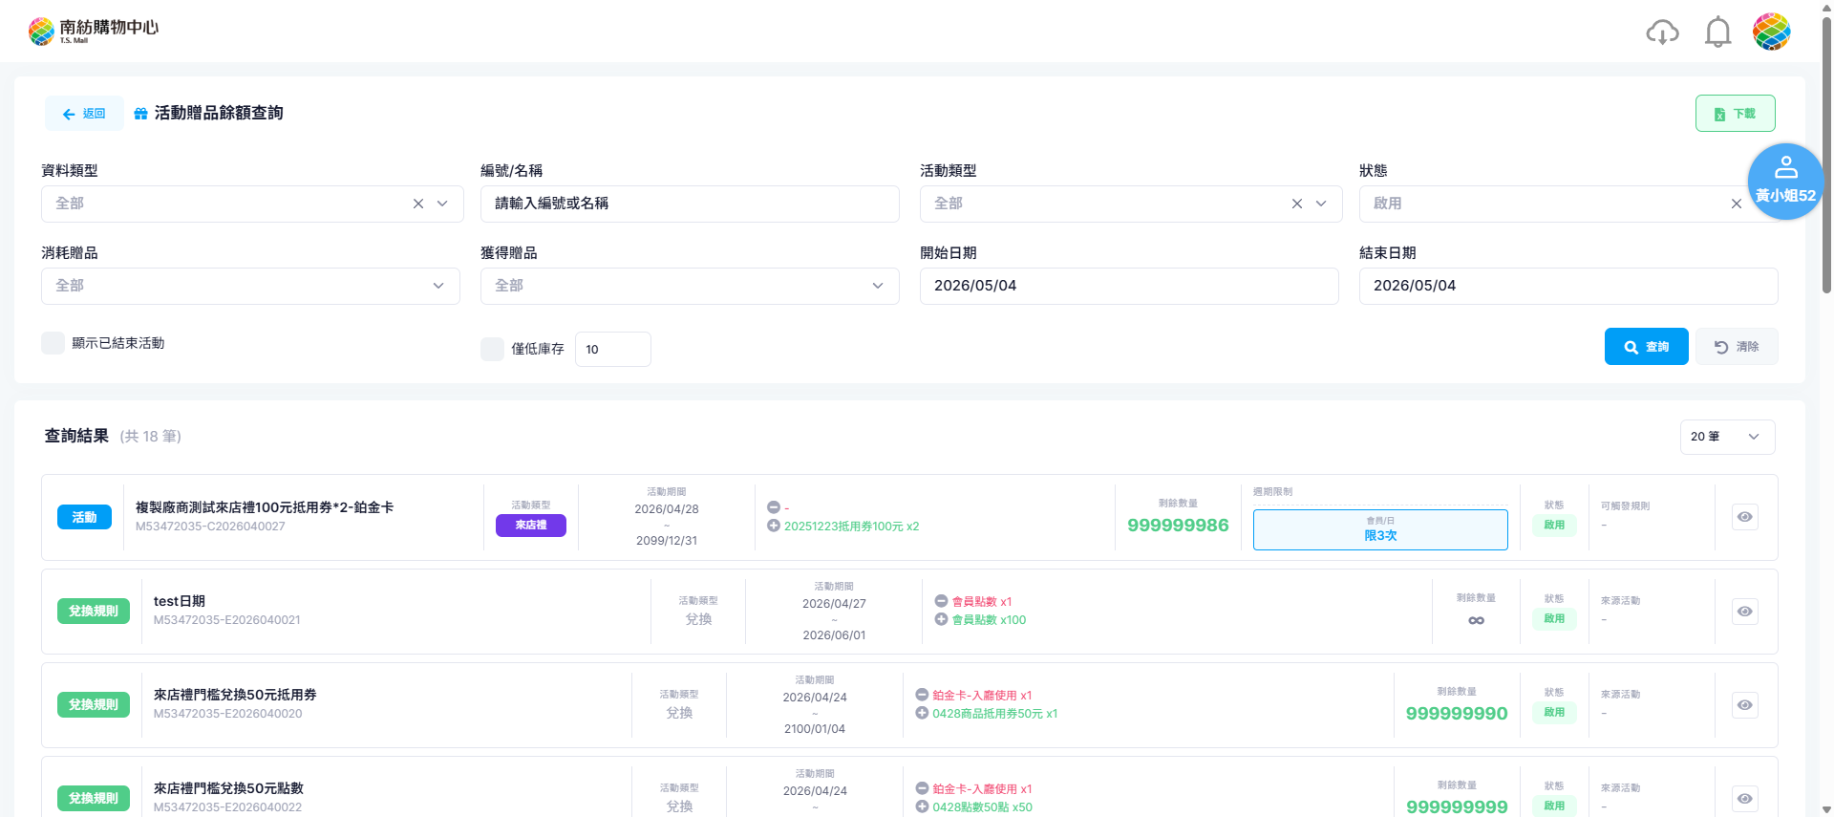The height and width of the screenshot is (817, 1834).
Task: Expand the 活動類型 dropdown
Action: click(x=1321, y=204)
